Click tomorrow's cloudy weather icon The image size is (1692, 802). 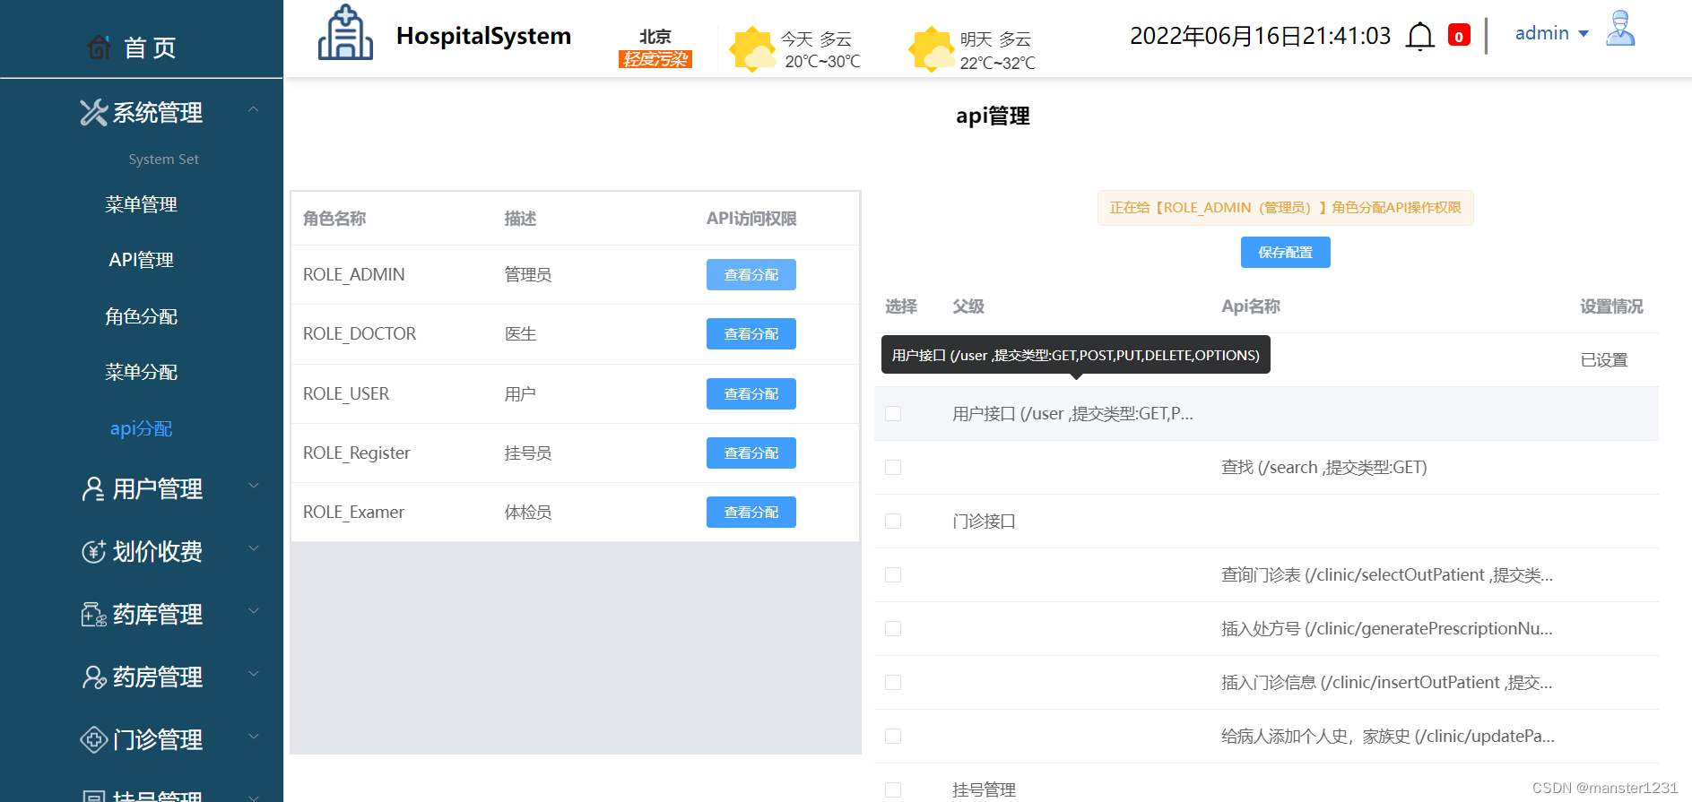coord(931,49)
